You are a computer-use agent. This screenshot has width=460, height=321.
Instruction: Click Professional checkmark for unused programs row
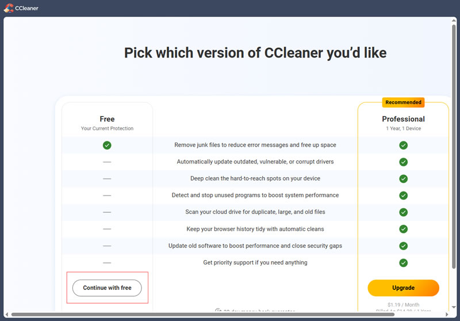pos(403,196)
